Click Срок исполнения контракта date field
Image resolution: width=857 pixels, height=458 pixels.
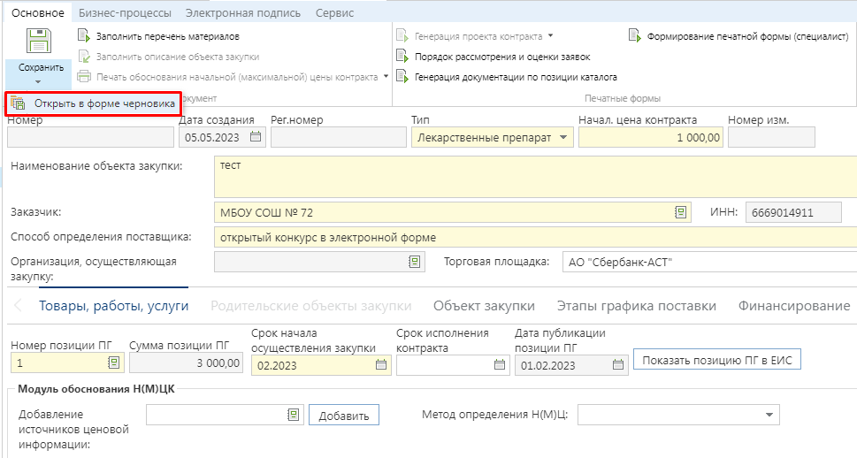453,365
